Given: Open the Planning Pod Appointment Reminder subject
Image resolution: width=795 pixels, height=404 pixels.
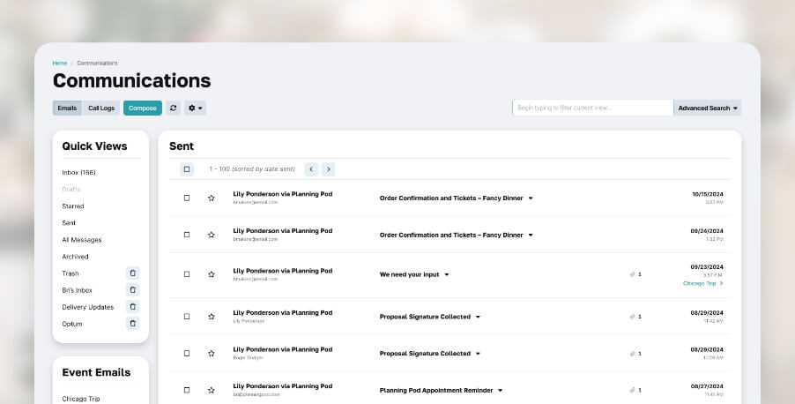Looking at the screenshot, I should point(436,390).
